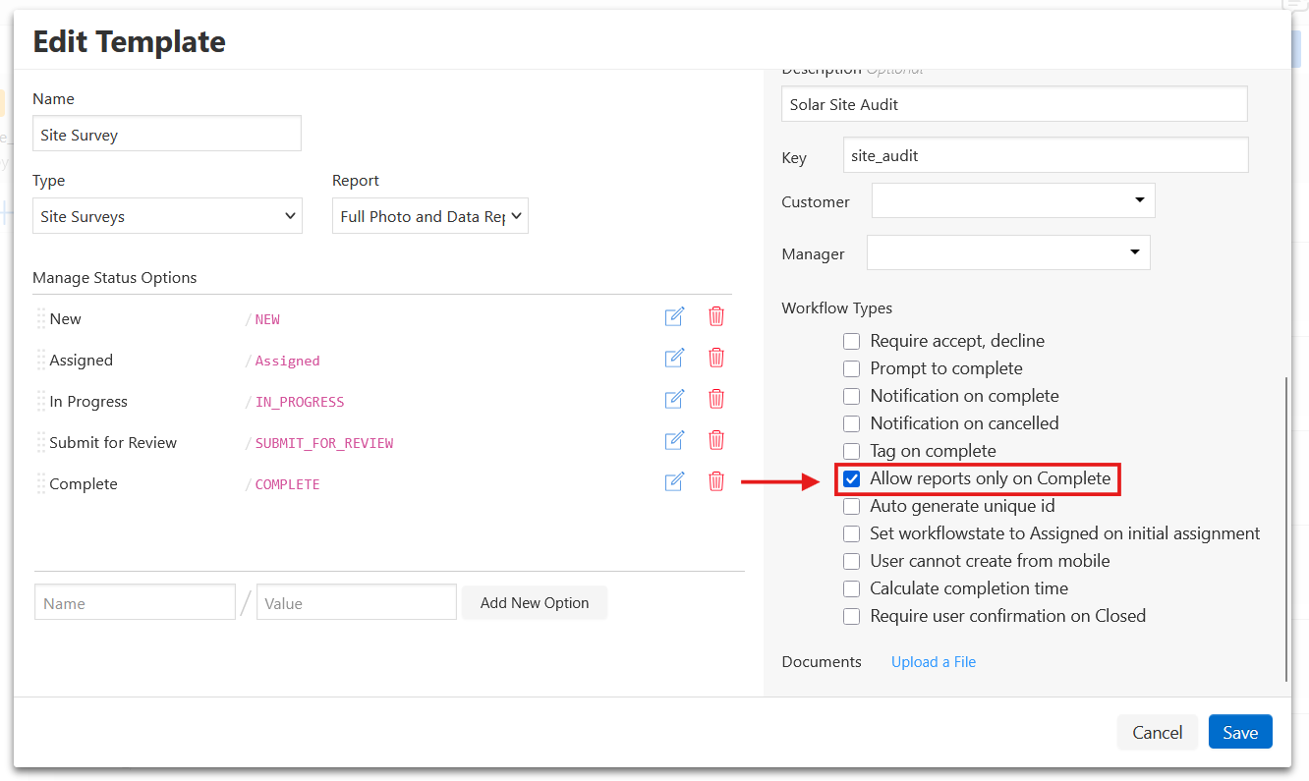Screen dimensions: 1309x781
Task: Open the Manager dropdown
Action: click(1007, 252)
